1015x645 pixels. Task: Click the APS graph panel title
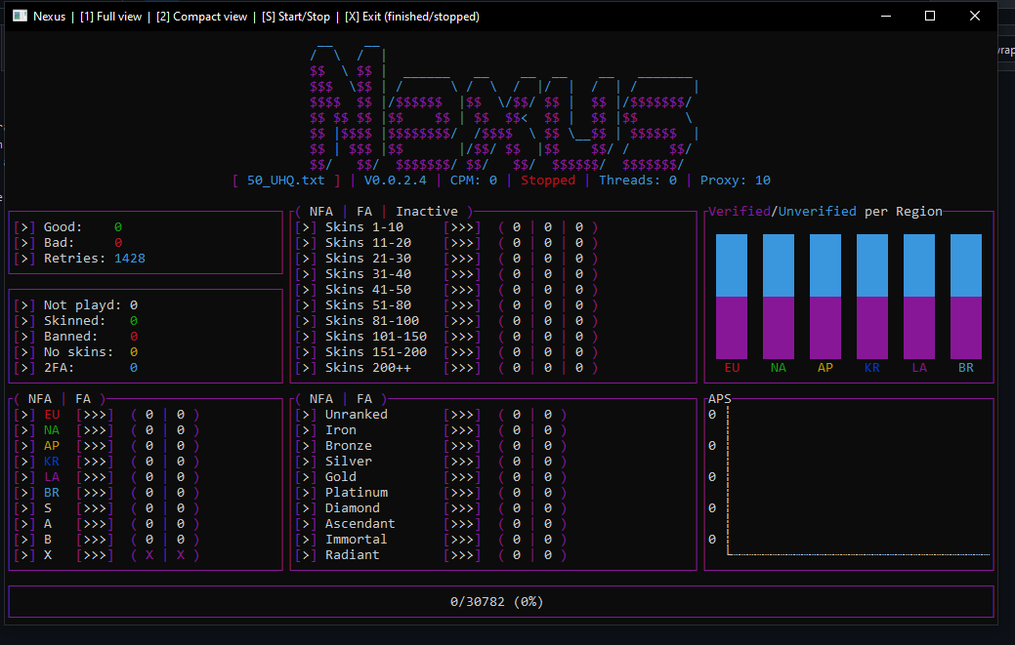[719, 399]
